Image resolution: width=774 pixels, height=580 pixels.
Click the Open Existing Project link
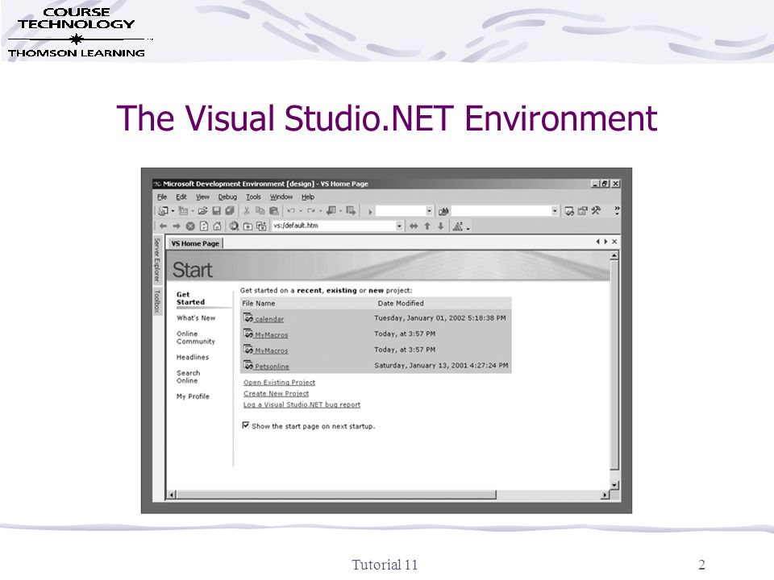tap(279, 382)
